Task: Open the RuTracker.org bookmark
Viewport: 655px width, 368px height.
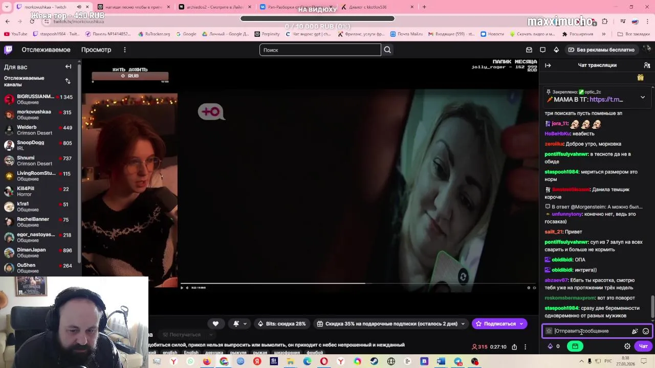Action: point(154,34)
